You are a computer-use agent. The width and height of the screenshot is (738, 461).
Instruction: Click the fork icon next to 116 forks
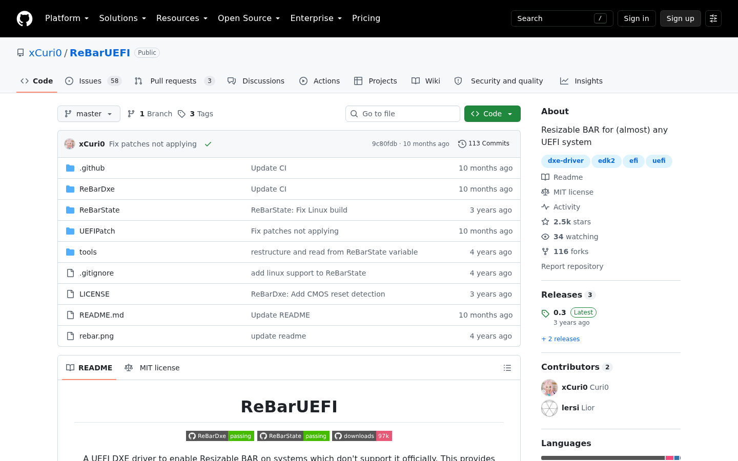[545, 252]
